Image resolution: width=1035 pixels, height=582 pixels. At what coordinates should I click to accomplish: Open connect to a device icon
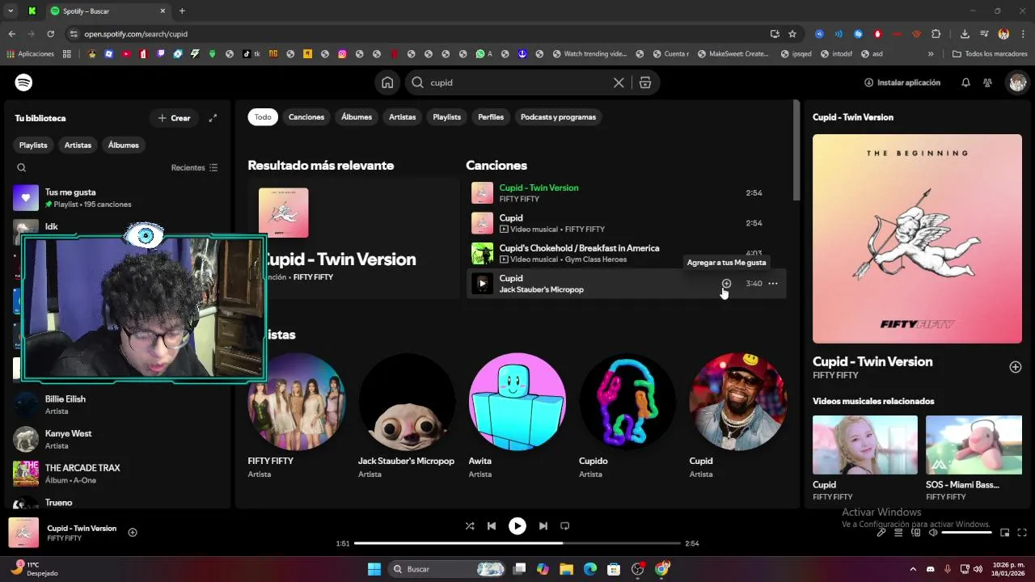916,533
